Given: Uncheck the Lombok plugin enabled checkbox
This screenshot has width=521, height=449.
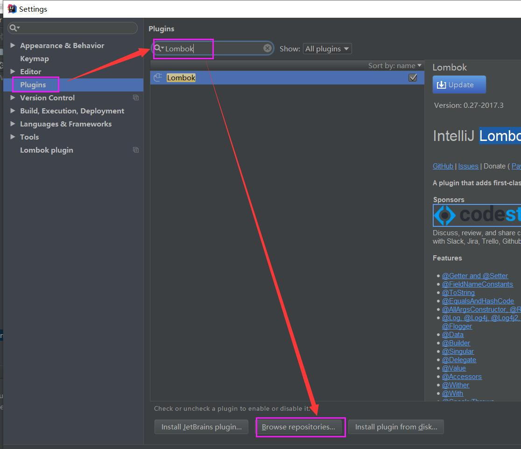Looking at the screenshot, I should [413, 77].
